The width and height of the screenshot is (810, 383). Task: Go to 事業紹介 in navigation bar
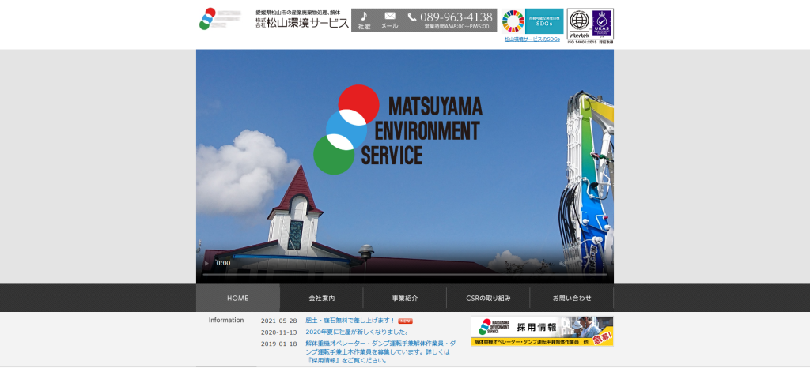[404, 299]
